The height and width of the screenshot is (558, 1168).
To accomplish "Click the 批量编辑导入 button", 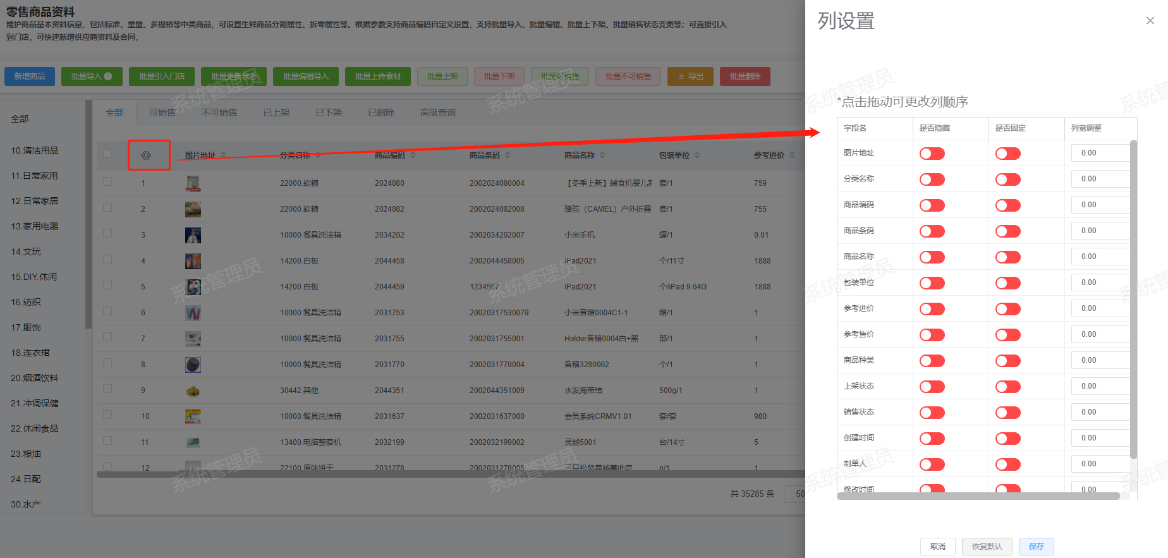I will (x=306, y=76).
